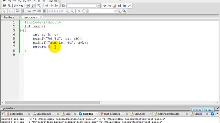The image size is (220, 123).
Task: Jump to previous search match arrow
Action: pos(104,6)
